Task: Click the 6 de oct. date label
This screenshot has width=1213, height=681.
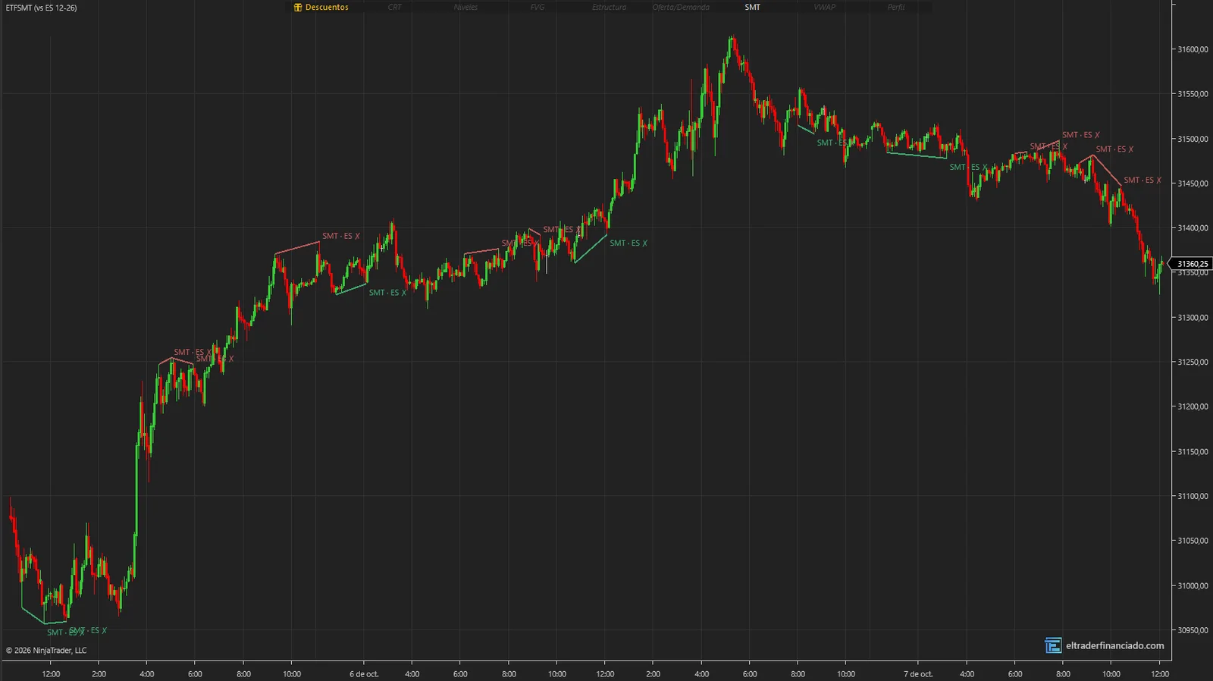Action: (364, 673)
